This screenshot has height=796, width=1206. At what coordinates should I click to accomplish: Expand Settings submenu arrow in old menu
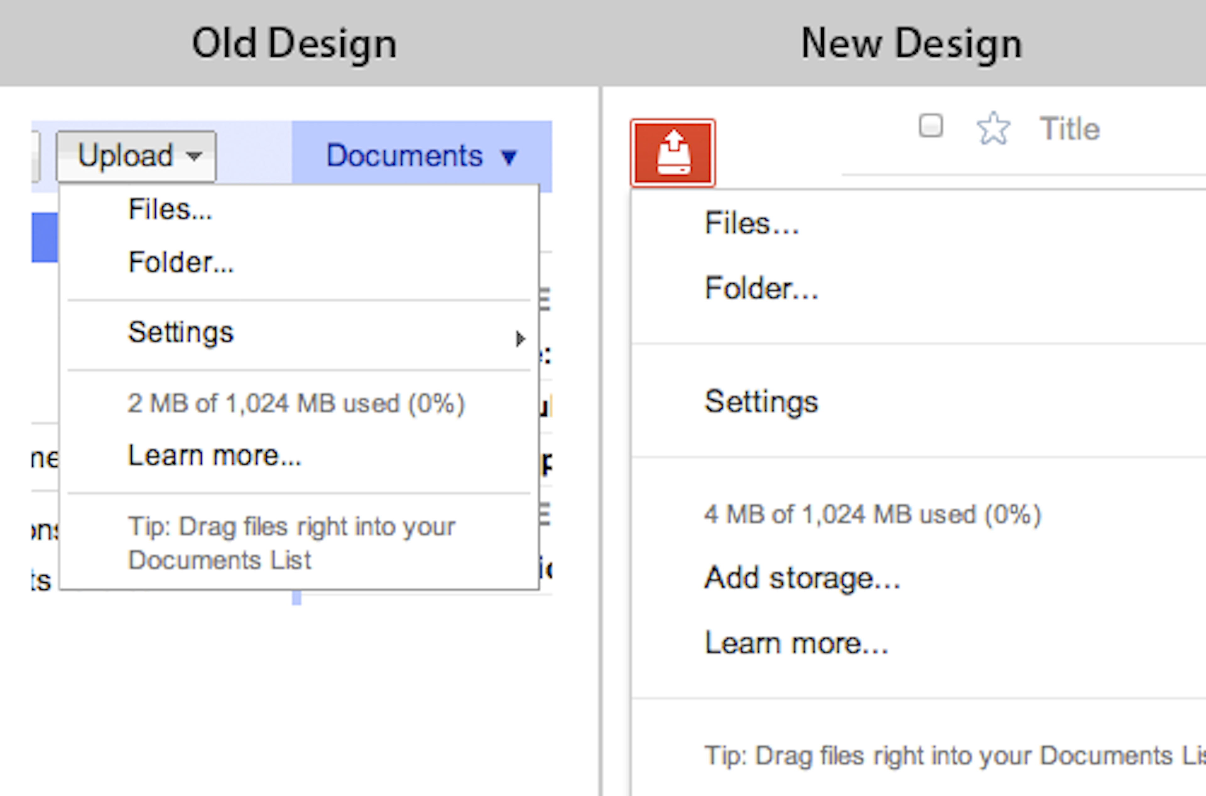pos(520,339)
